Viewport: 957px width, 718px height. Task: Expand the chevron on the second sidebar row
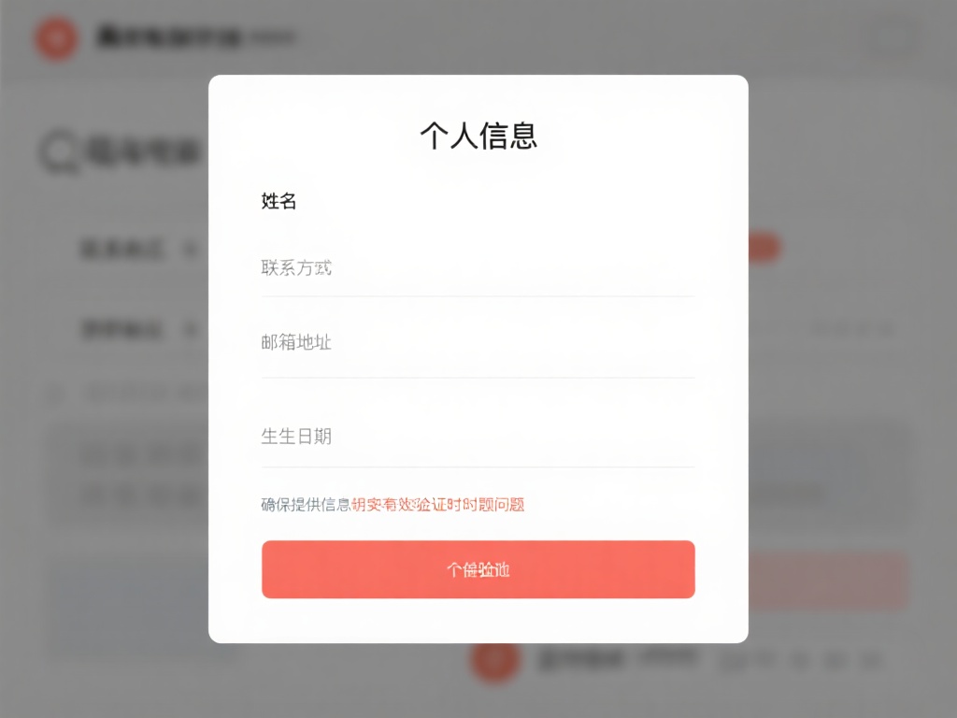[192, 329]
